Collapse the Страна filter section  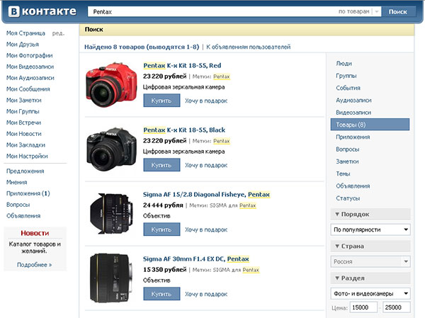click(x=370, y=246)
